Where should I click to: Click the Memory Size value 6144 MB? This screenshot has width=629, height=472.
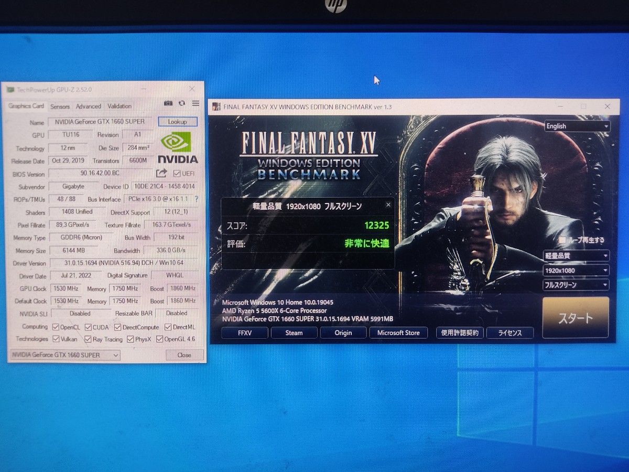pyautogui.click(x=74, y=251)
